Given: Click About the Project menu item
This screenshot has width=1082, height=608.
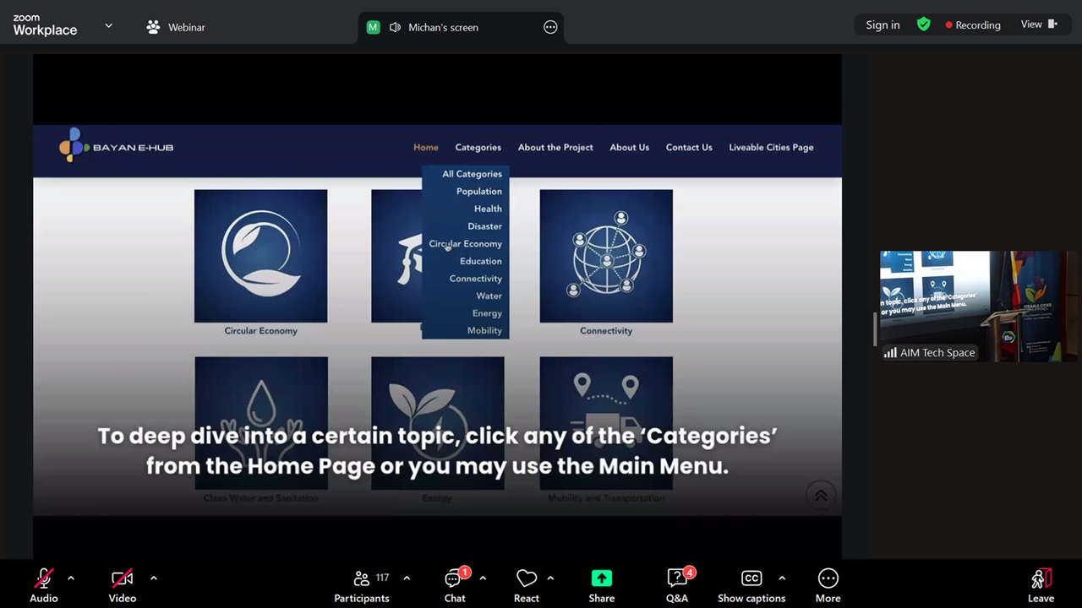Looking at the screenshot, I should (555, 147).
